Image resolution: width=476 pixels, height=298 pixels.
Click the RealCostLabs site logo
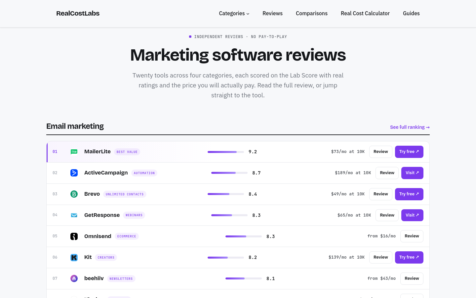coord(78,13)
